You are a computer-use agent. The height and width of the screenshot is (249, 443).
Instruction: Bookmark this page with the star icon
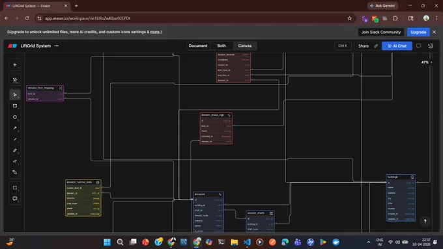click(349, 18)
